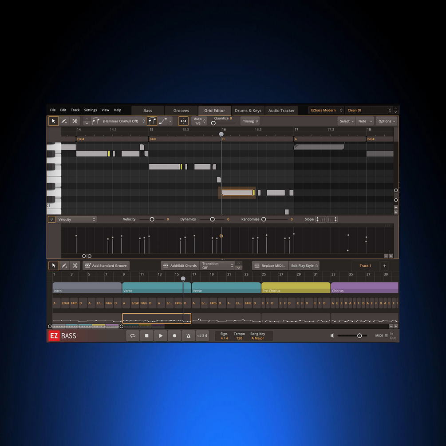Click the 4/4 time signature value

pyautogui.click(x=224, y=338)
